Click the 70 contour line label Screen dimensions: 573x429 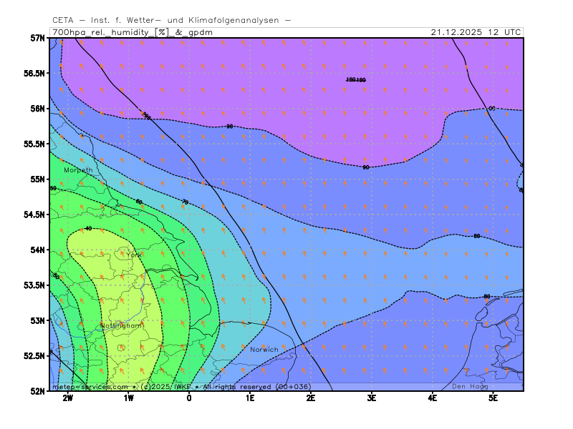[185, 202]
